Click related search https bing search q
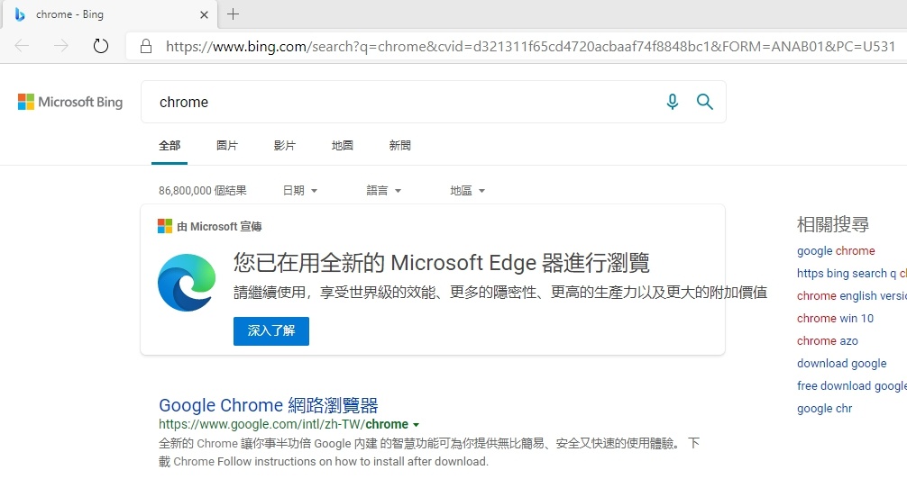This screenshot has height=479, width=907. click(x=851, y=274)
